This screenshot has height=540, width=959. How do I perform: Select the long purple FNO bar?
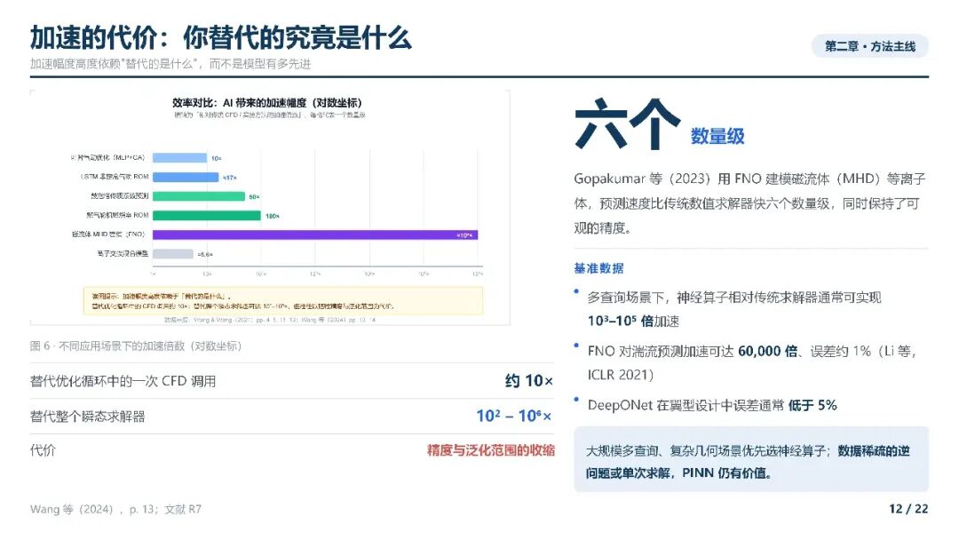click(315, 234)
